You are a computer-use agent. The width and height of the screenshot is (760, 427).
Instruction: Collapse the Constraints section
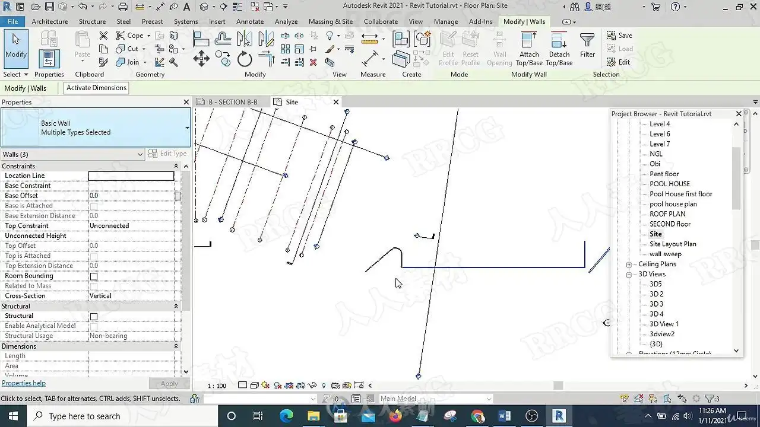[176, 166]
